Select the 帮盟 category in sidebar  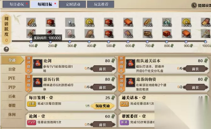coord(12,105)
